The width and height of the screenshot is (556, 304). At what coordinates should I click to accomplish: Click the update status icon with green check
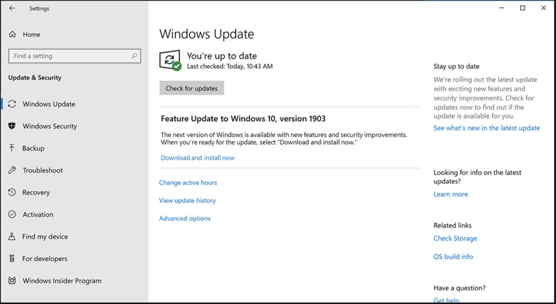pyautogui.click(x=170, y=60)
